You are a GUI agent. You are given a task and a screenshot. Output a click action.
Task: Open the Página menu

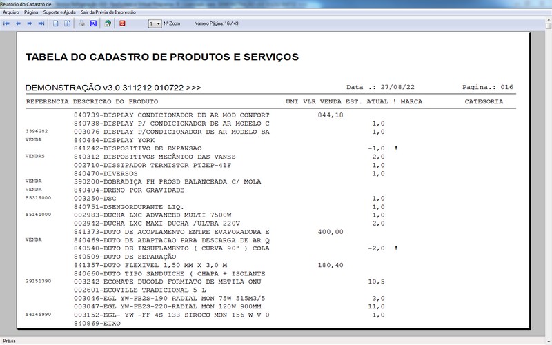(31, 12)
